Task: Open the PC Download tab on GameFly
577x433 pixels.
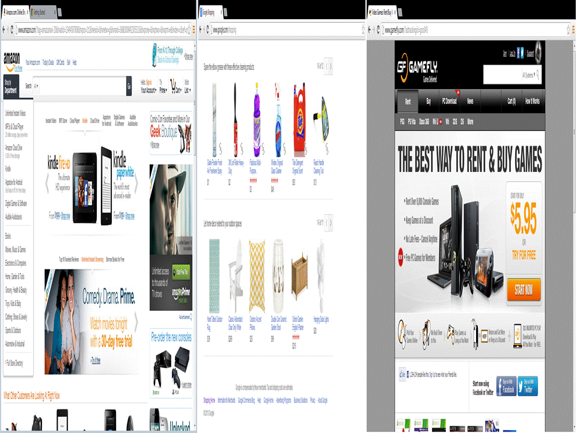Action: point(449,101)
